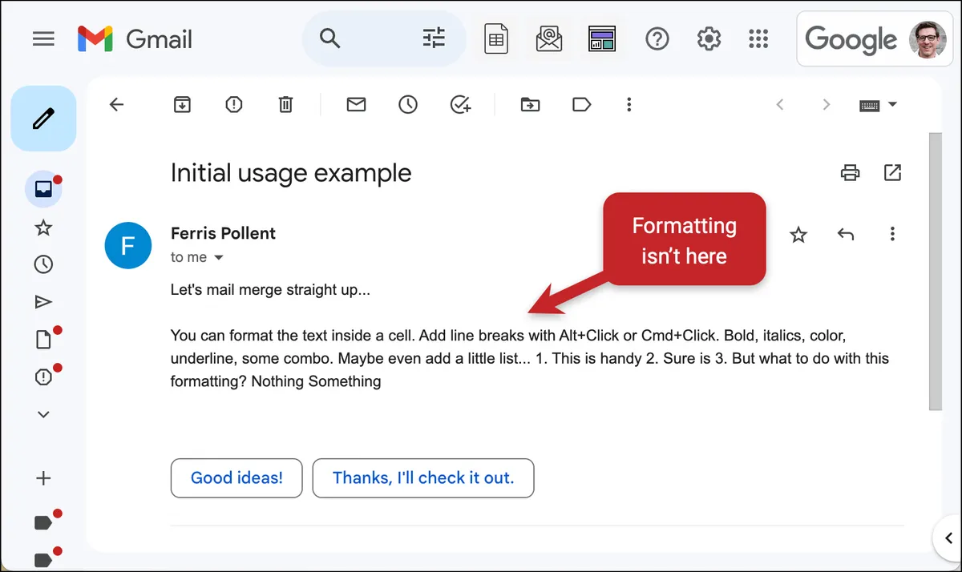The height and width of the screenshot is (572, 962).
Task: Open Starred in the sidebar
Action: coord(43,228)
